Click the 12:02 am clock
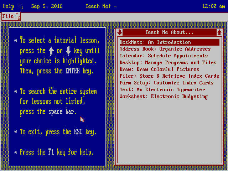The width and height of the screenshot is (228, 171). [x=214, y=6]
